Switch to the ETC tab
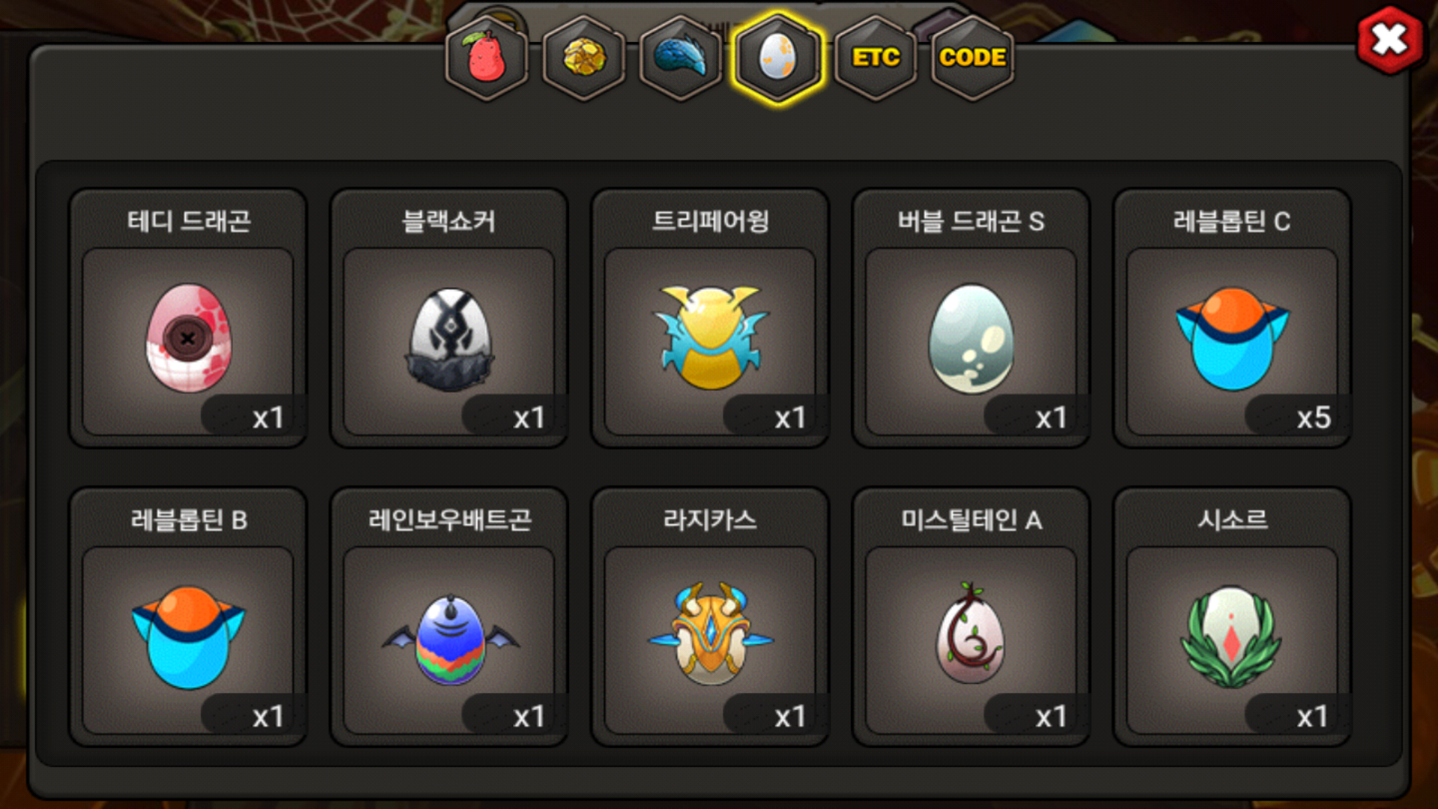 click(x=876, y=58)
